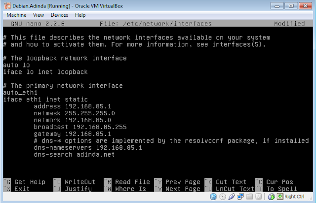Close the Debian.Adinda VM window

point(305,6)
